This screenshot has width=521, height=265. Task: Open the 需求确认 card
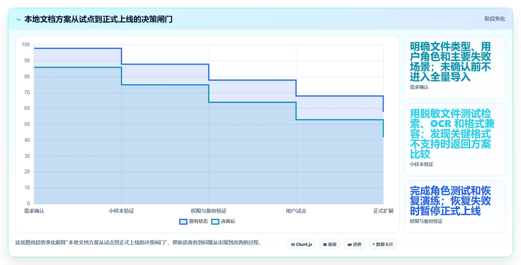click(x=455, y=67)
